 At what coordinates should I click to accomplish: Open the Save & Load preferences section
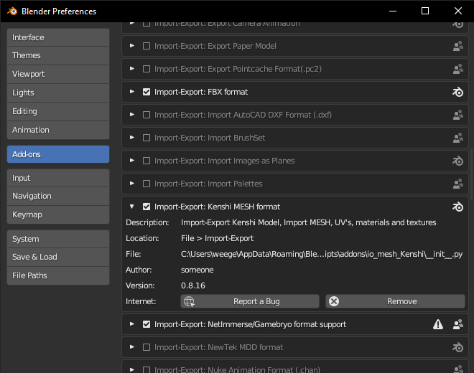click(58, 258)
